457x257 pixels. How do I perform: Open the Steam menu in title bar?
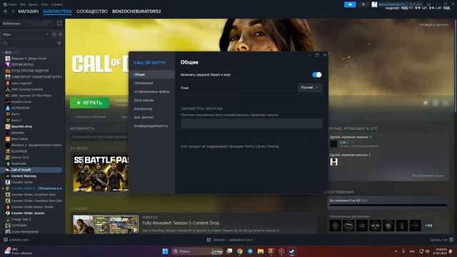[10, 4]
